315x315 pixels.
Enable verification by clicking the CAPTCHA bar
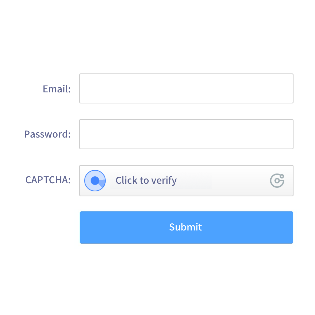[x=186, y=180]
